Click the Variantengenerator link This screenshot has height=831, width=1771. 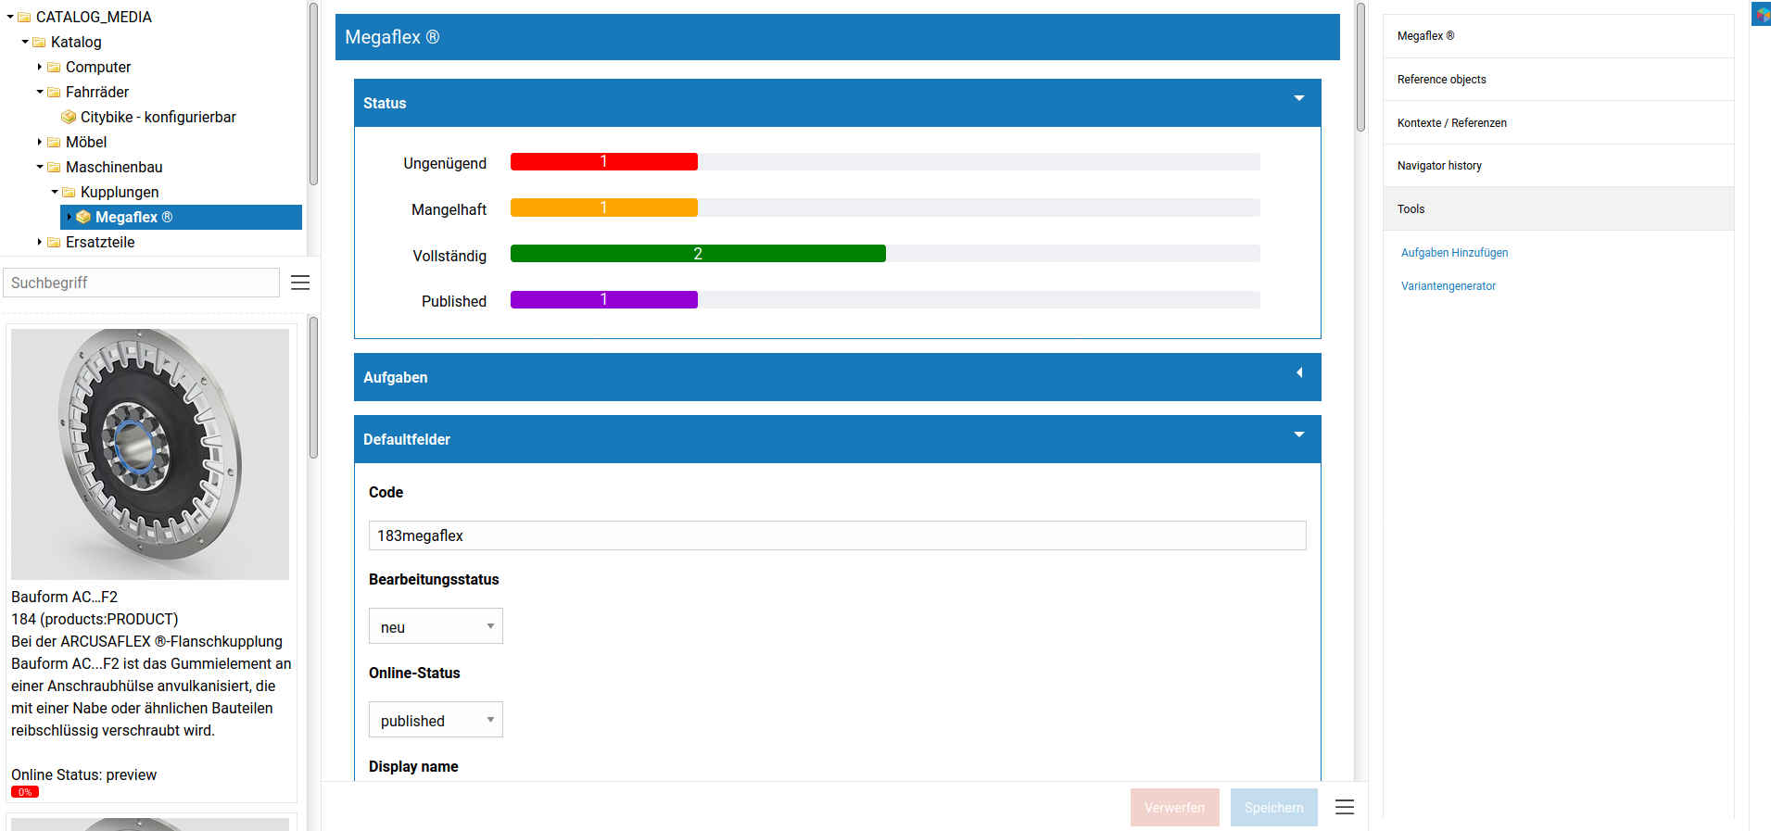(x=1448, y=286)
